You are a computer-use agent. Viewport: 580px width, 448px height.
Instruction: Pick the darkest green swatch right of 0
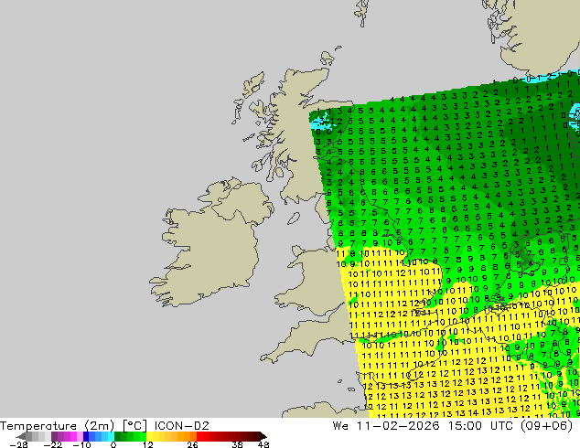pyautogui.click(x=118, y=436)
